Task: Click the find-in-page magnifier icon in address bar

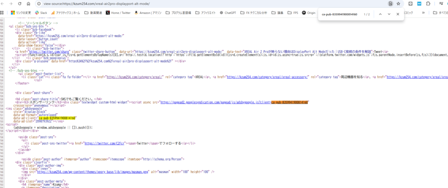Action: [x=390, y=3]
